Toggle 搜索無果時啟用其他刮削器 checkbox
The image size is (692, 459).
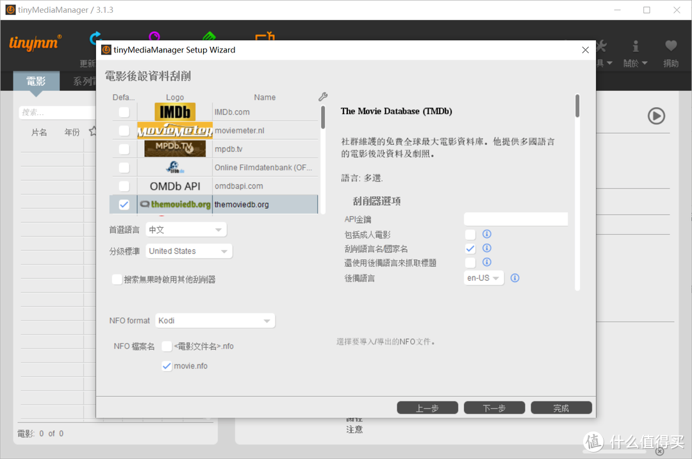coord(117,280)
